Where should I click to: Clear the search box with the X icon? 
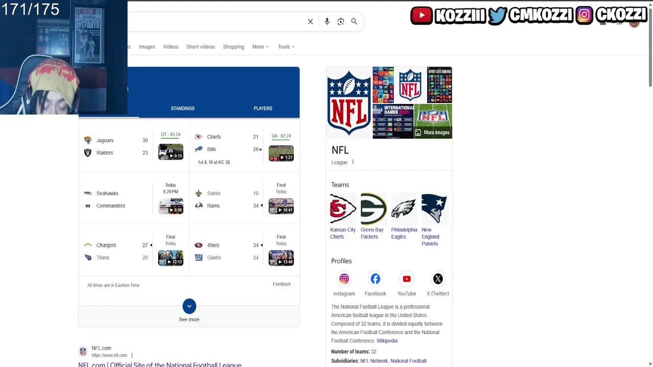(310, 21)
